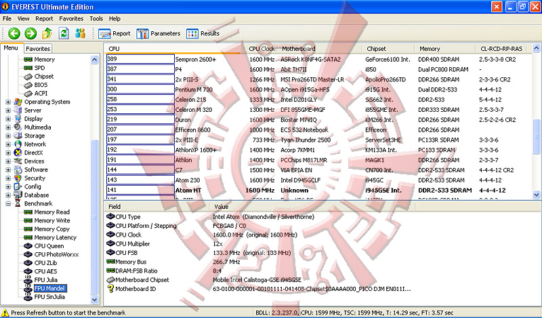Expand the DirectX tree node
Image resolution: width=542 pixels, height=318 pixels.
click(x=8, y=153)
